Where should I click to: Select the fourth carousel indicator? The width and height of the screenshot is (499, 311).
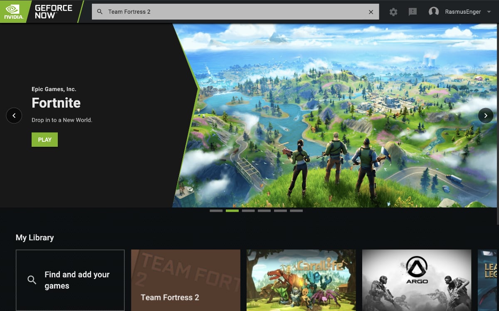click(x=264, y=211)
